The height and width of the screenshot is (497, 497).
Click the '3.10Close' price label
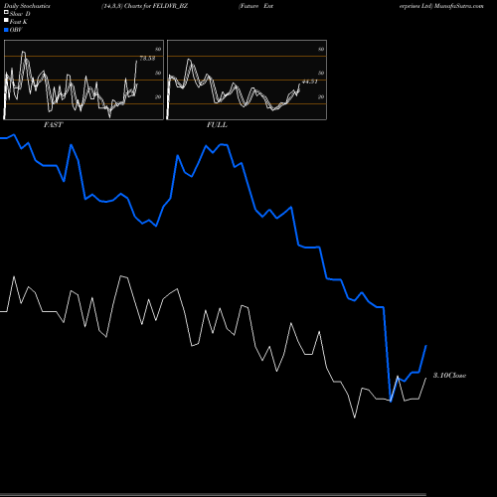pos(449,376)
